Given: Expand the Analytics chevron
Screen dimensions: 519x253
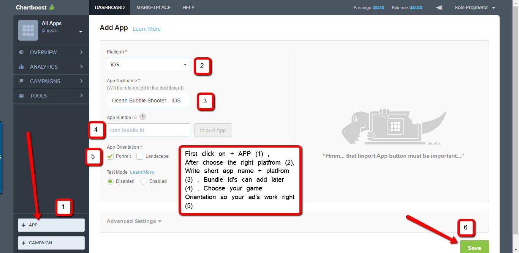Looking at the screenshot, I should point(81,67).
